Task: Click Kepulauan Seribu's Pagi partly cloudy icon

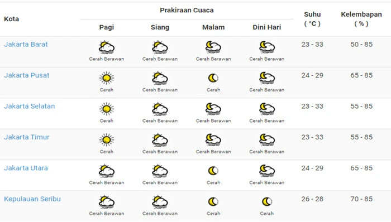Action: tap(107, 201)
